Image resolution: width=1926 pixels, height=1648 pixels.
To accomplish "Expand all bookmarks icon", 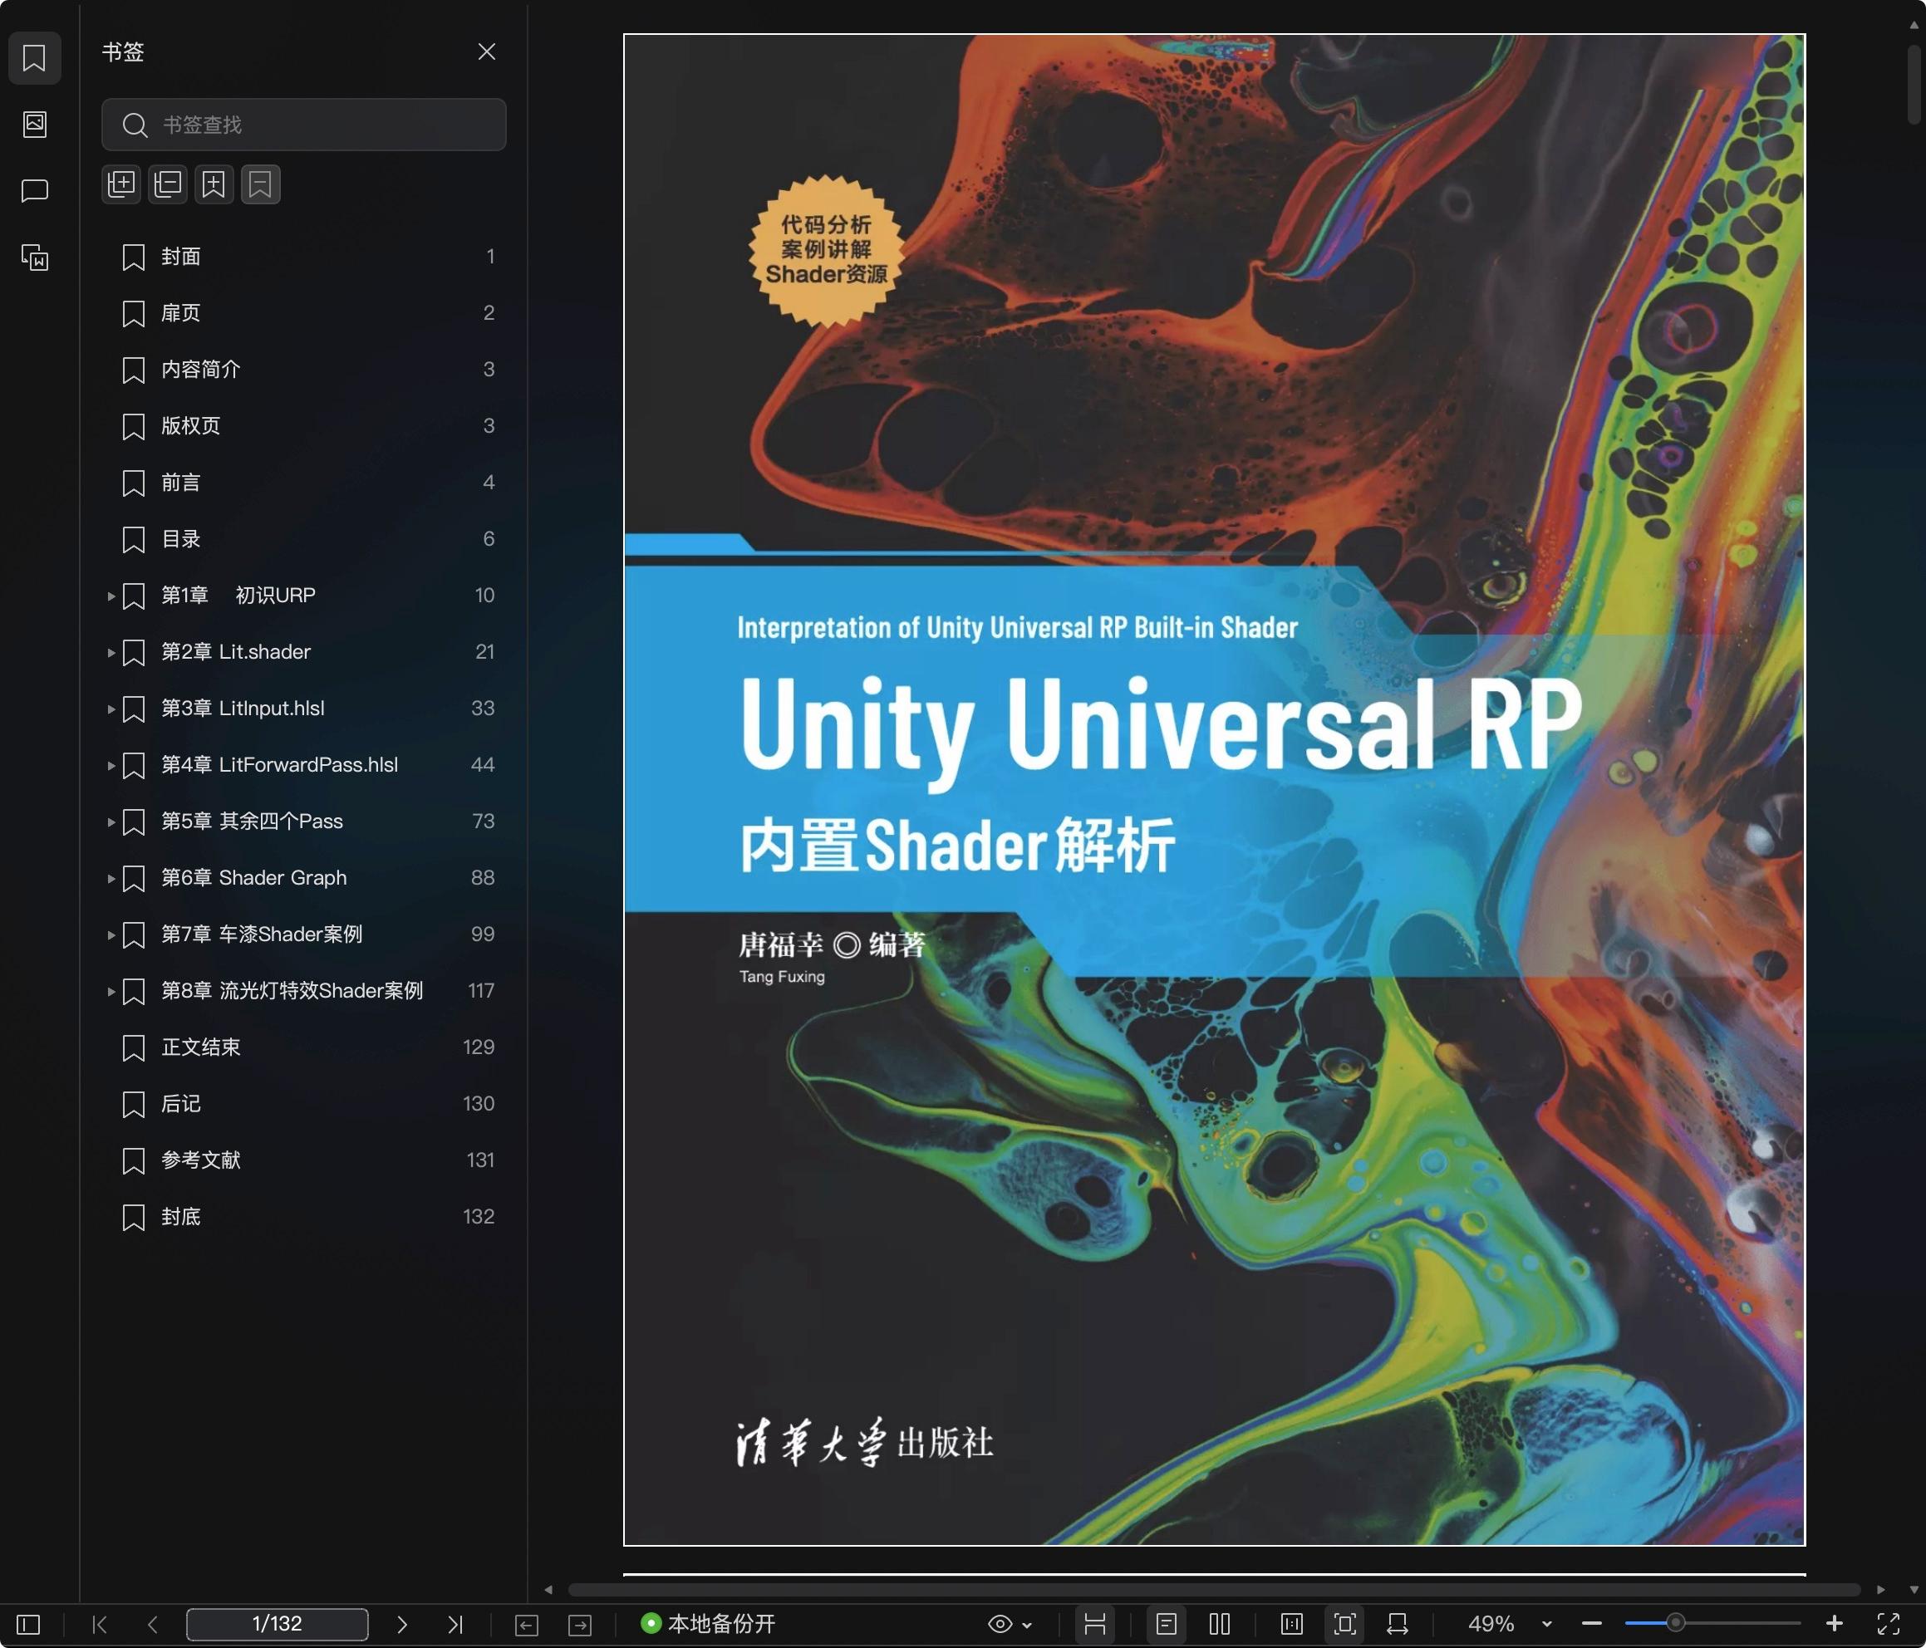I will coord(122,184).
